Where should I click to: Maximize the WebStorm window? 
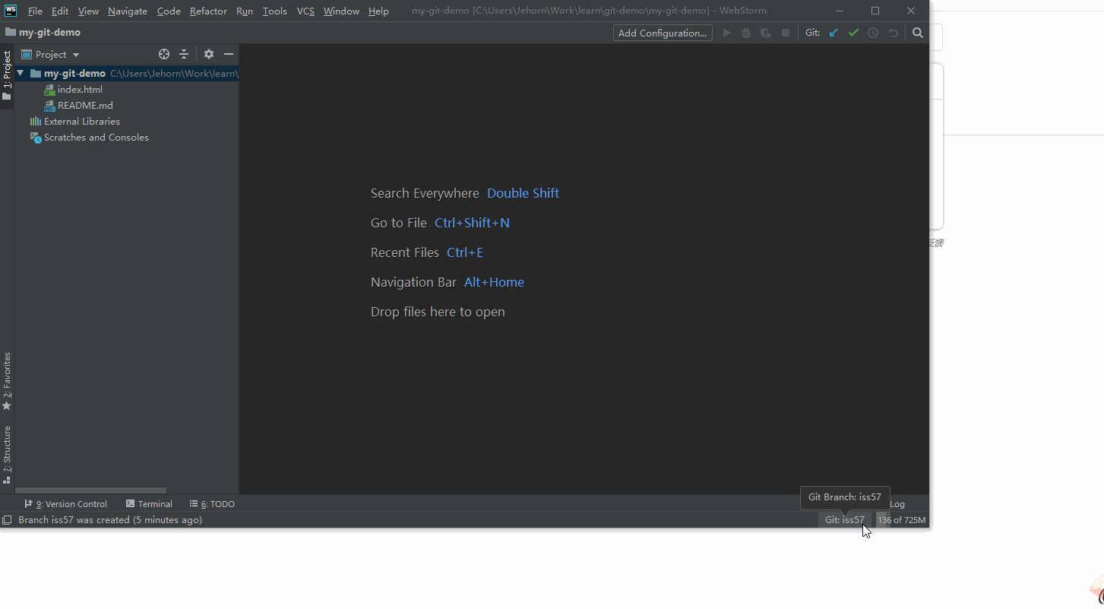click(875, 11)
